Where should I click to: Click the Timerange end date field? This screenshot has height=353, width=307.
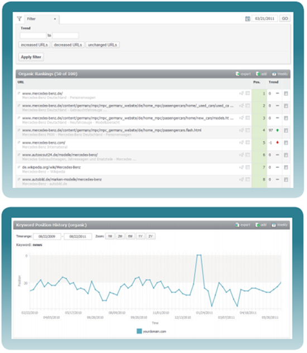point(78,236)
